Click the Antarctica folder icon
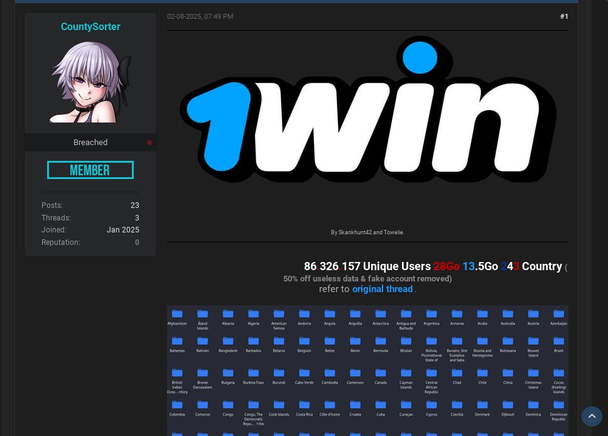 [381, 313]
